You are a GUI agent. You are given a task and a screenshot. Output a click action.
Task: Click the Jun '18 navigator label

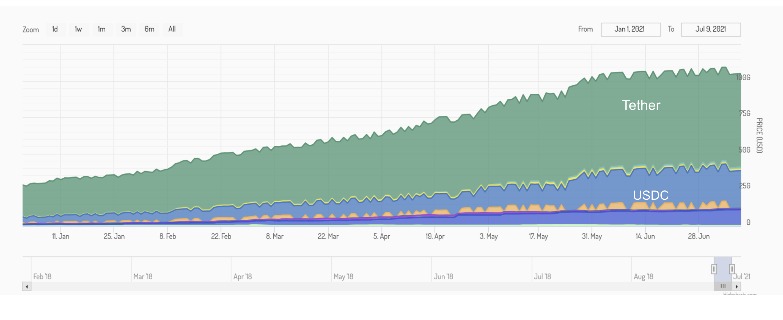[x=443, y=277]
